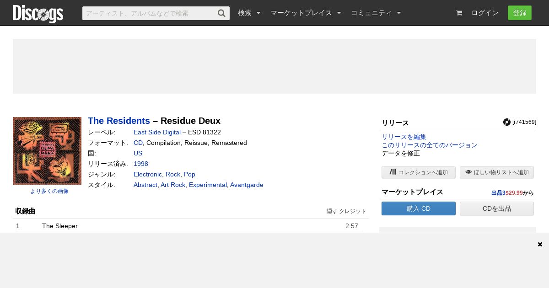Image resolution: width=549 pixels, height=288 pixels.
Task: Select the Pop genre link
Action: [x=189, y=174]
